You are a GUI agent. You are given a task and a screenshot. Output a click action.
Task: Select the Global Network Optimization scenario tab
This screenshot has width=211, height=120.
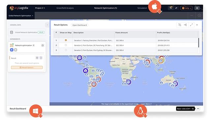pos(20,16)
